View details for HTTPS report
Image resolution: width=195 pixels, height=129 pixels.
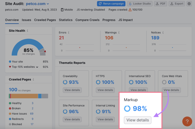point(105,90)
